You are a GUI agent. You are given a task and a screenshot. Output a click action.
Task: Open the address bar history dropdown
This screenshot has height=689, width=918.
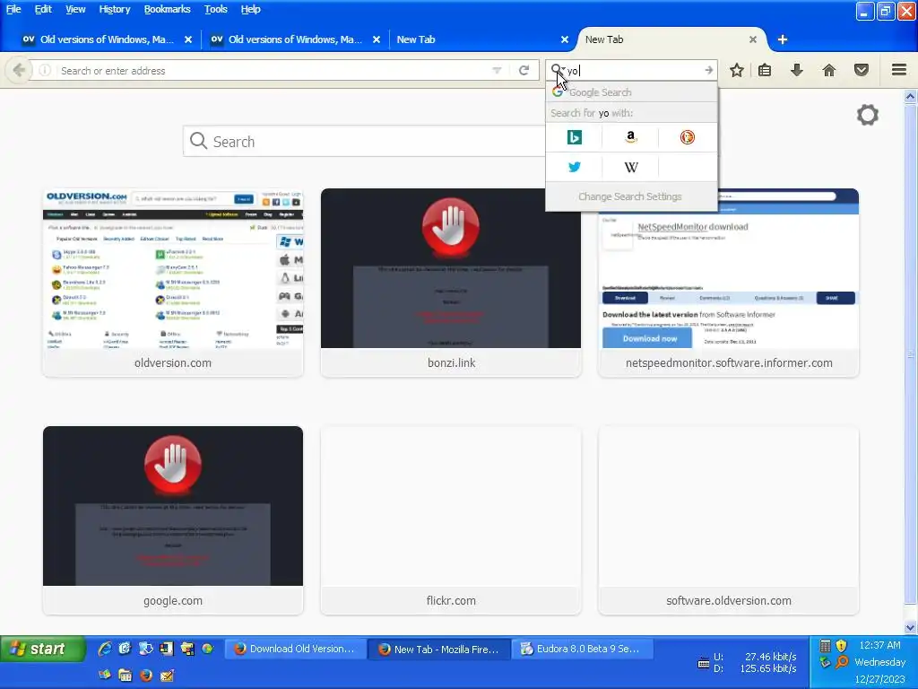point(497,70)
